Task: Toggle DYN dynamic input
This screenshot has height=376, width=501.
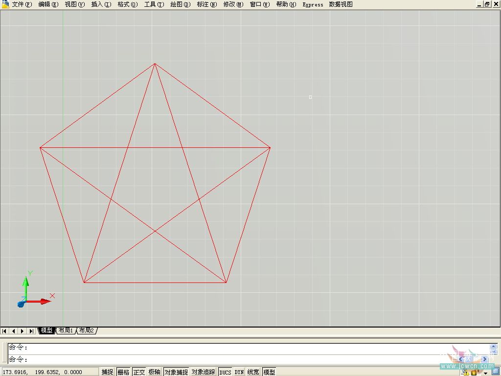Action: pos(239,372)
